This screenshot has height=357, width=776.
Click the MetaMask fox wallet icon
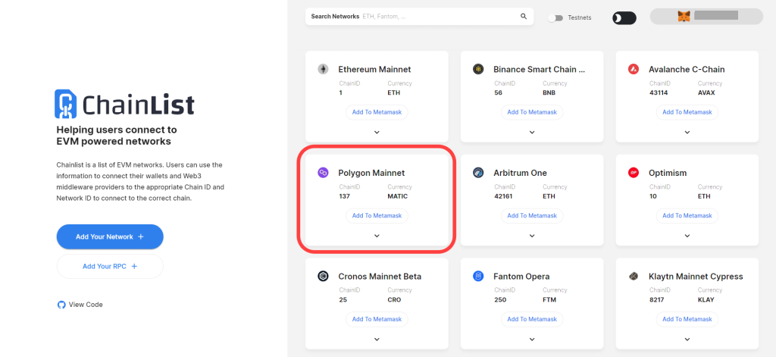pyautogui.click(x=684, y=17)
